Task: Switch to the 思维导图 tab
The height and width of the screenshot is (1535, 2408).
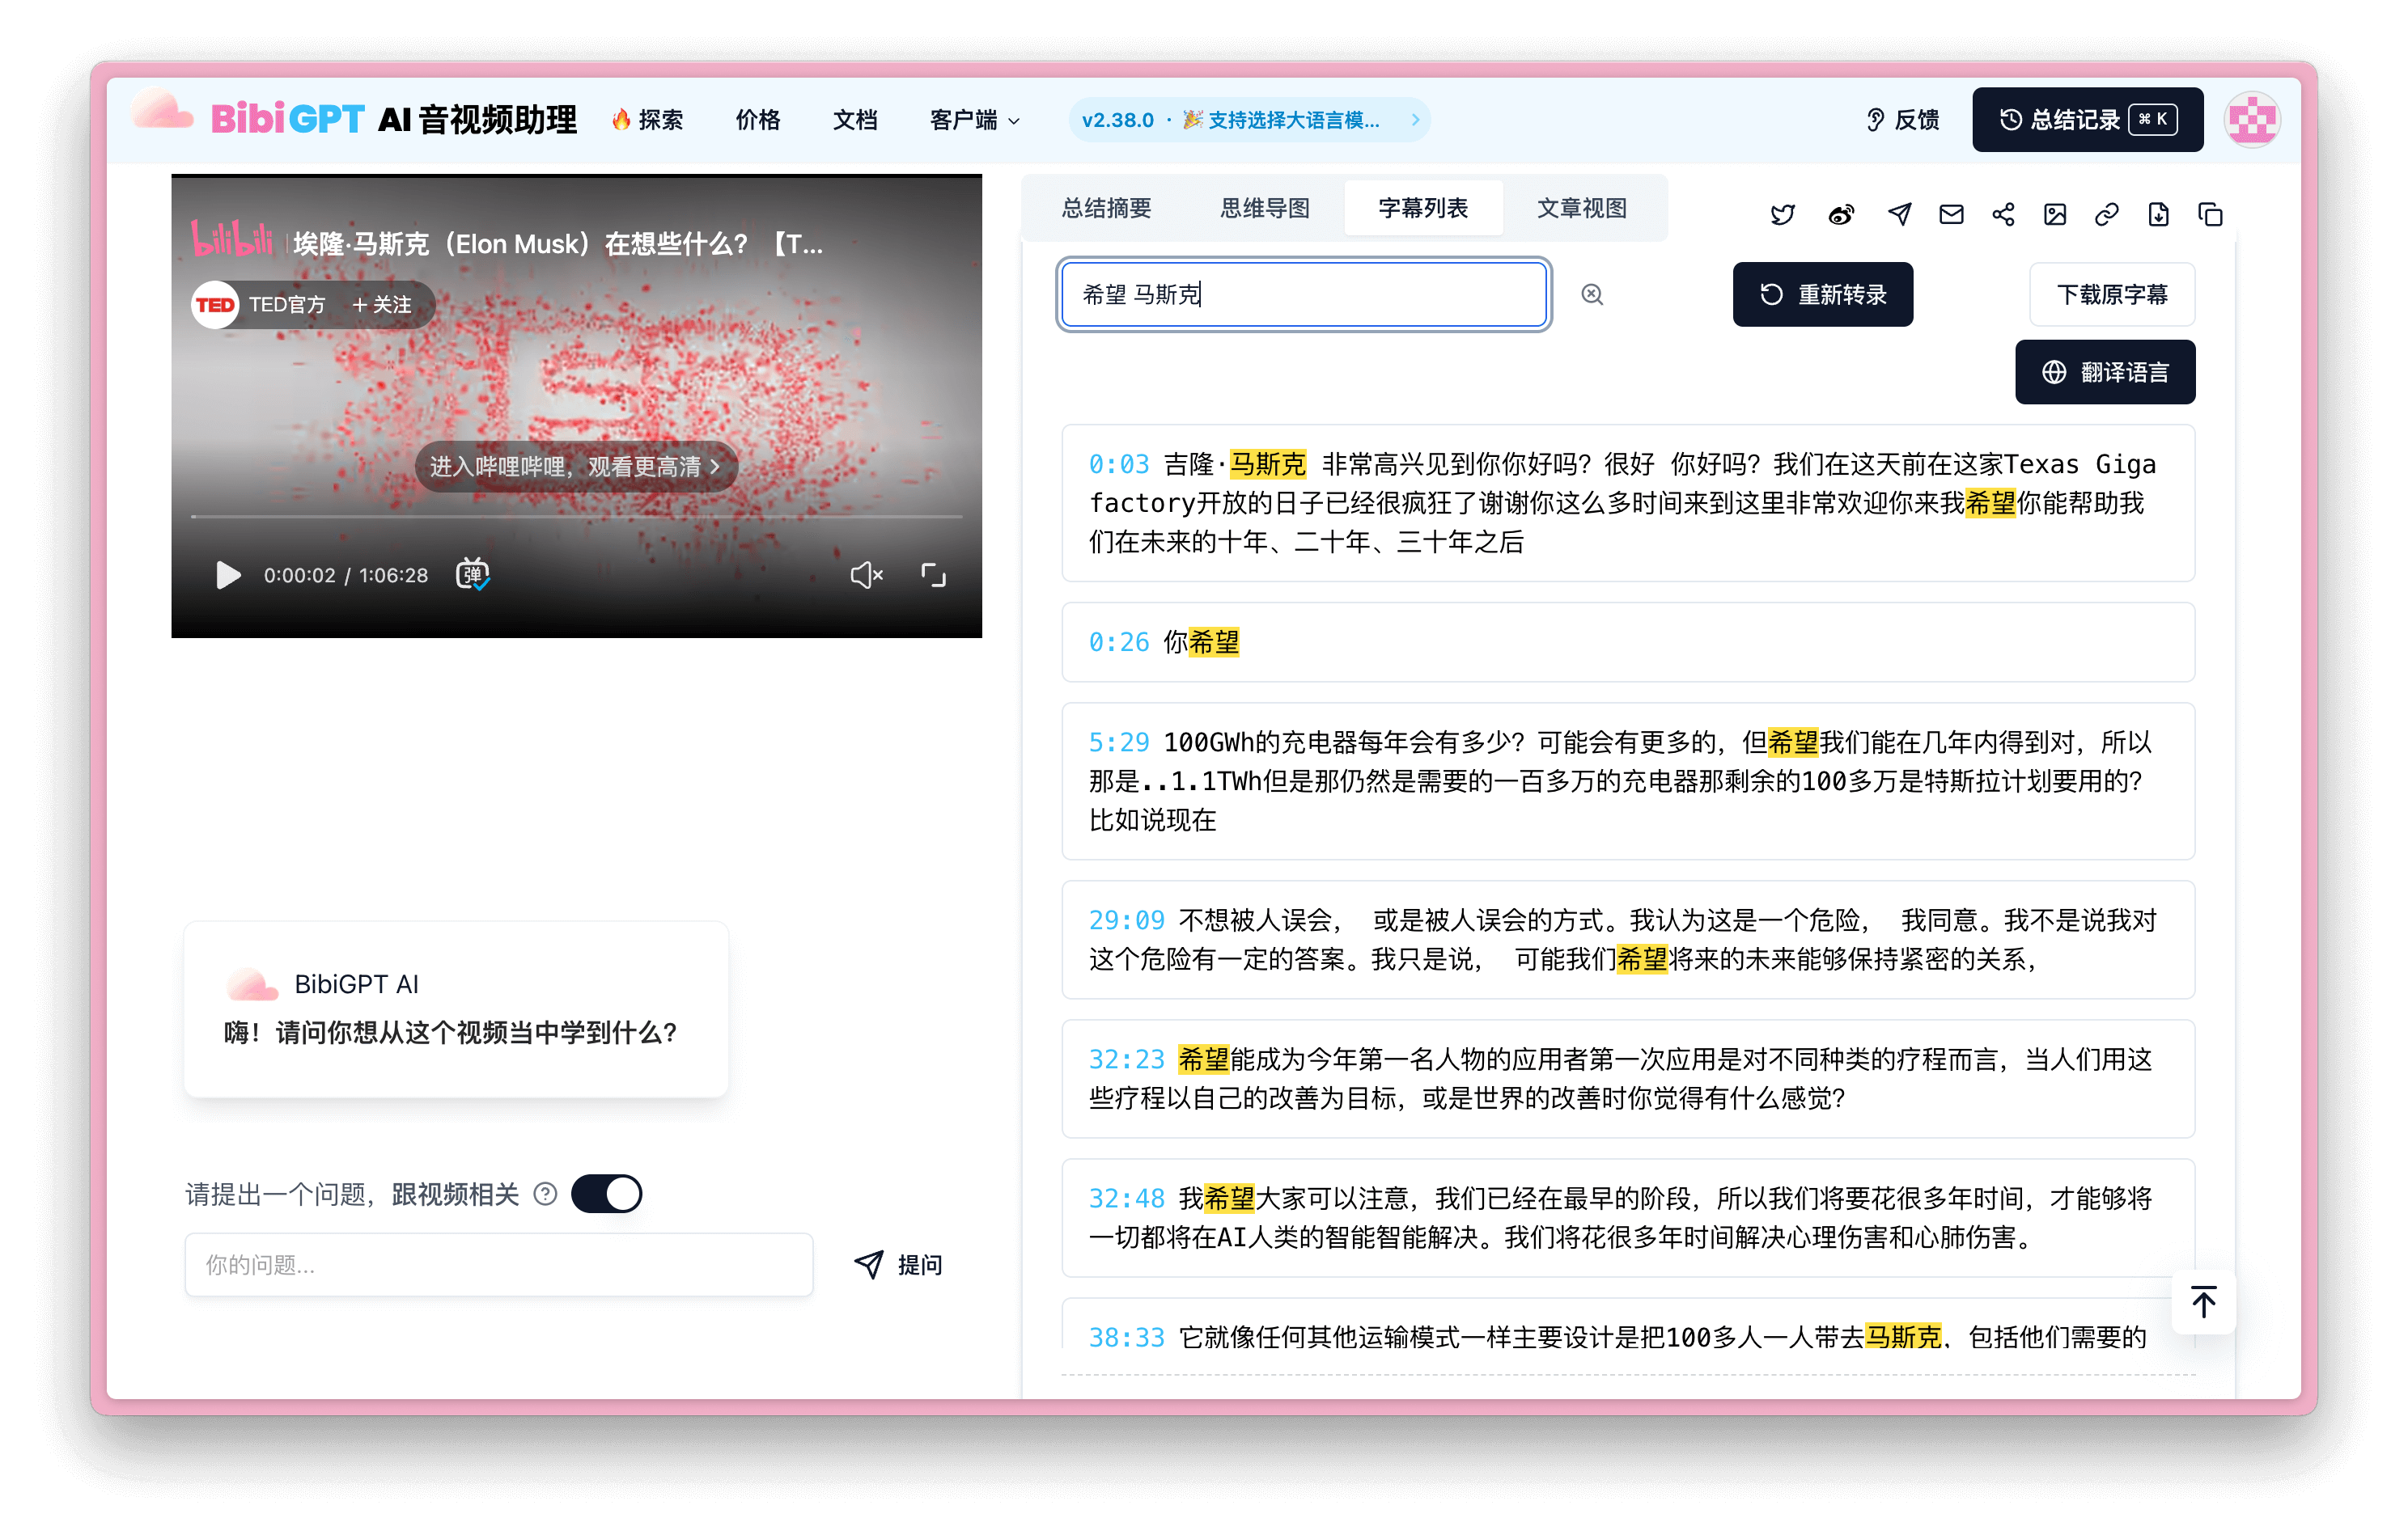Action: (x=1265, y=208)
